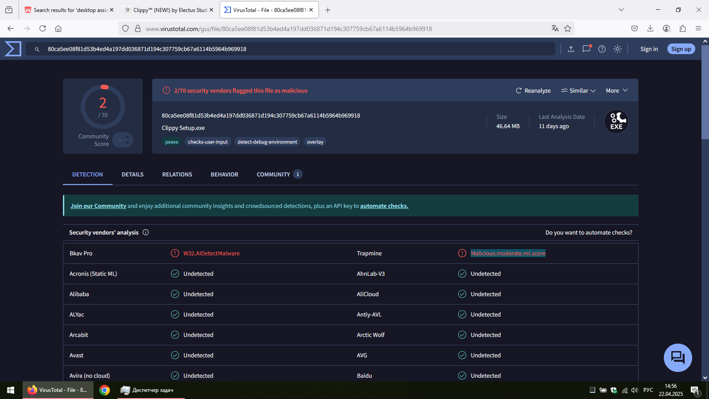Open the taskbar notification center icon
Viewport: 709px width, 399px height.
coord(695,390)
